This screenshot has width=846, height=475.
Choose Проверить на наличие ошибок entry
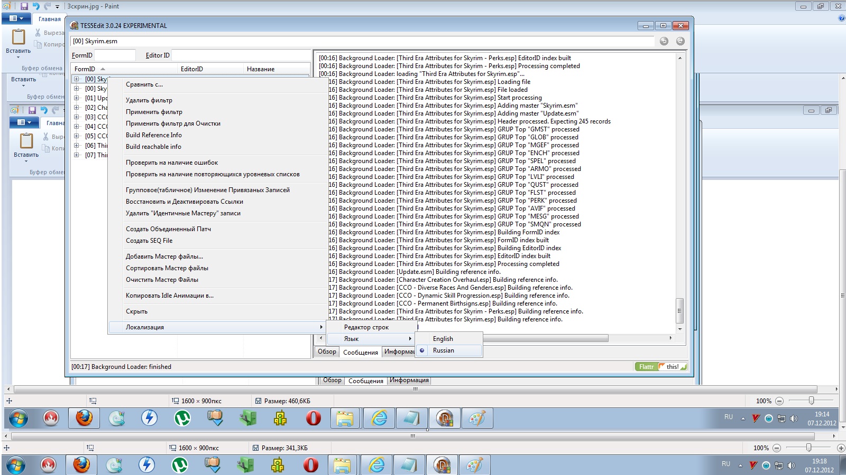[217, 163]
